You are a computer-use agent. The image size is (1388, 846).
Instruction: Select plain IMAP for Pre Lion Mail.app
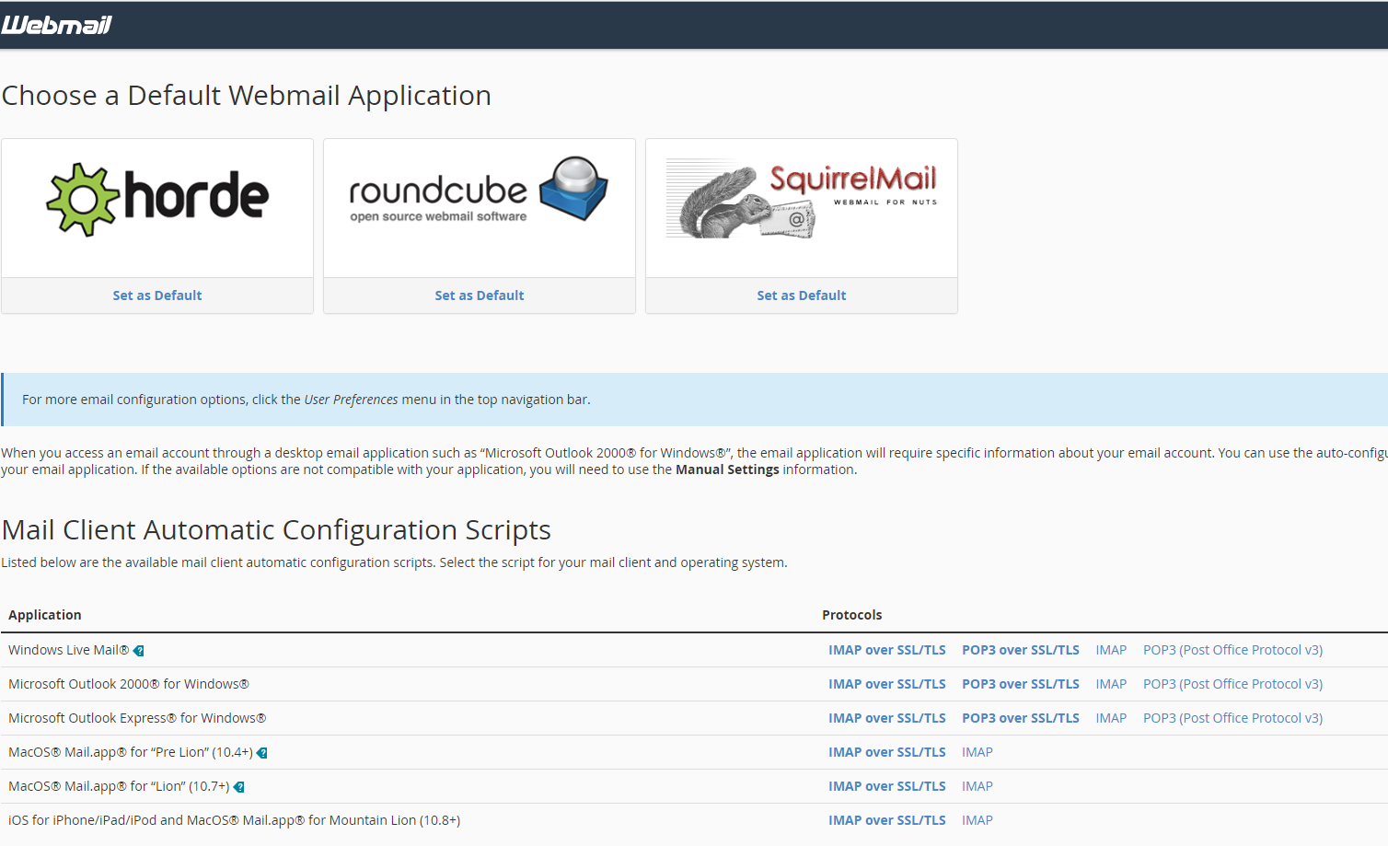click(x=977, y=752)
